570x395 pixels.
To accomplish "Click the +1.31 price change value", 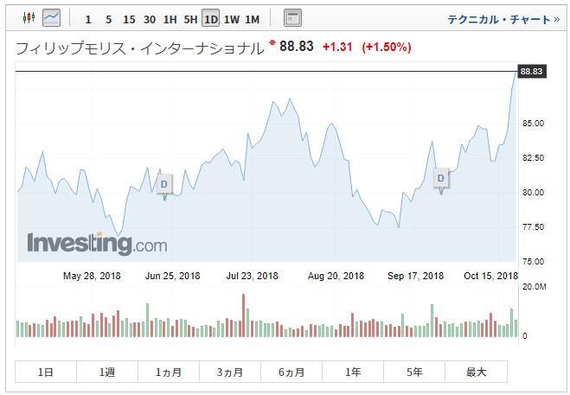I will (x=337, y=47).
